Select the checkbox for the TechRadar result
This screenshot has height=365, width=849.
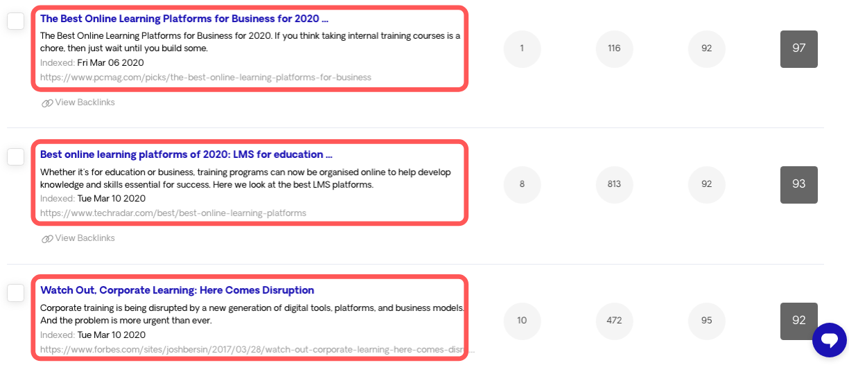click(16, 157)
